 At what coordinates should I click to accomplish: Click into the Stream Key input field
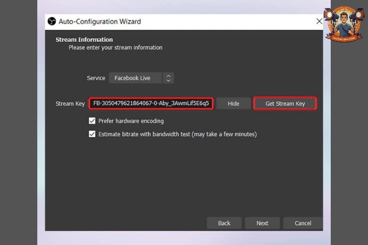point(151,103)
